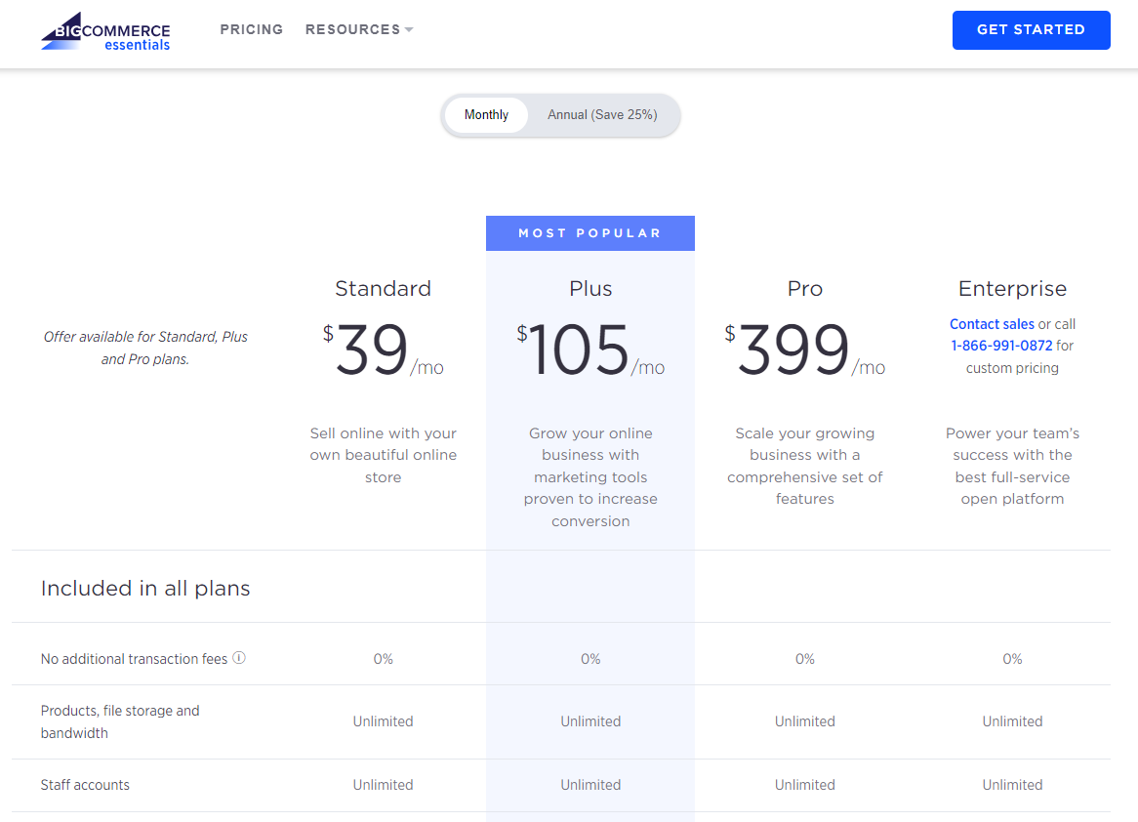
Task: Click the $39/mo Standard price
Action: coord(384,349)
